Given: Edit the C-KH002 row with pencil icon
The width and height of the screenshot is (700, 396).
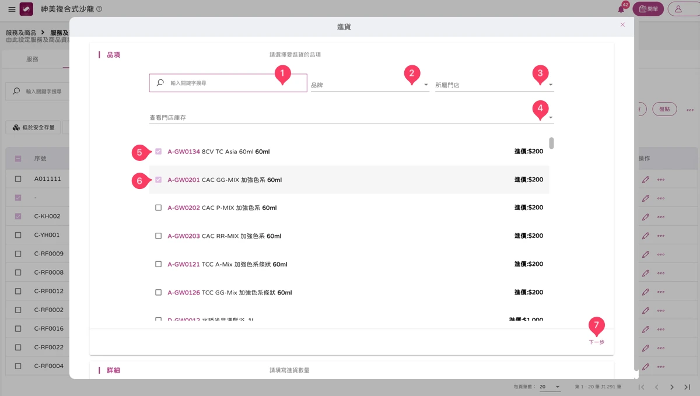Looking at the screenshot, I should pos(645,216).
